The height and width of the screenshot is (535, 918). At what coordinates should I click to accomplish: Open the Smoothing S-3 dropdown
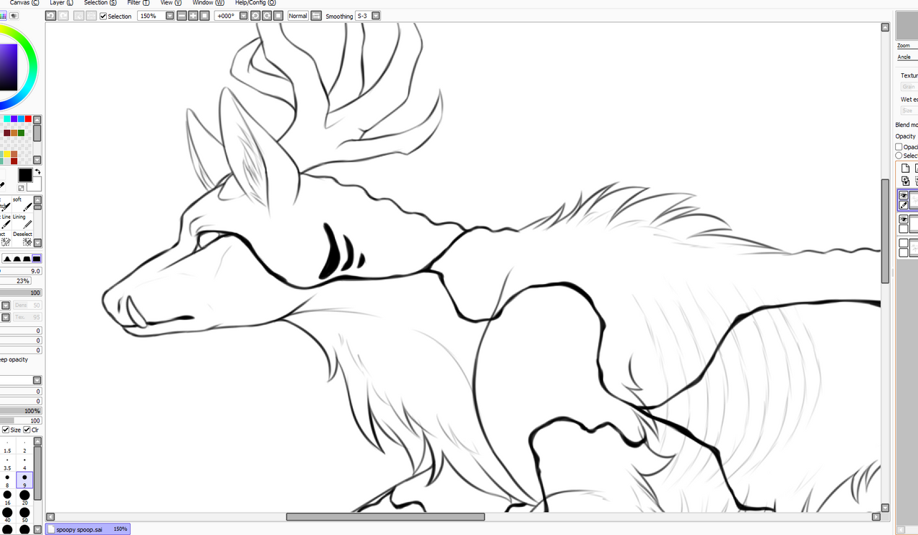[376, 16]
